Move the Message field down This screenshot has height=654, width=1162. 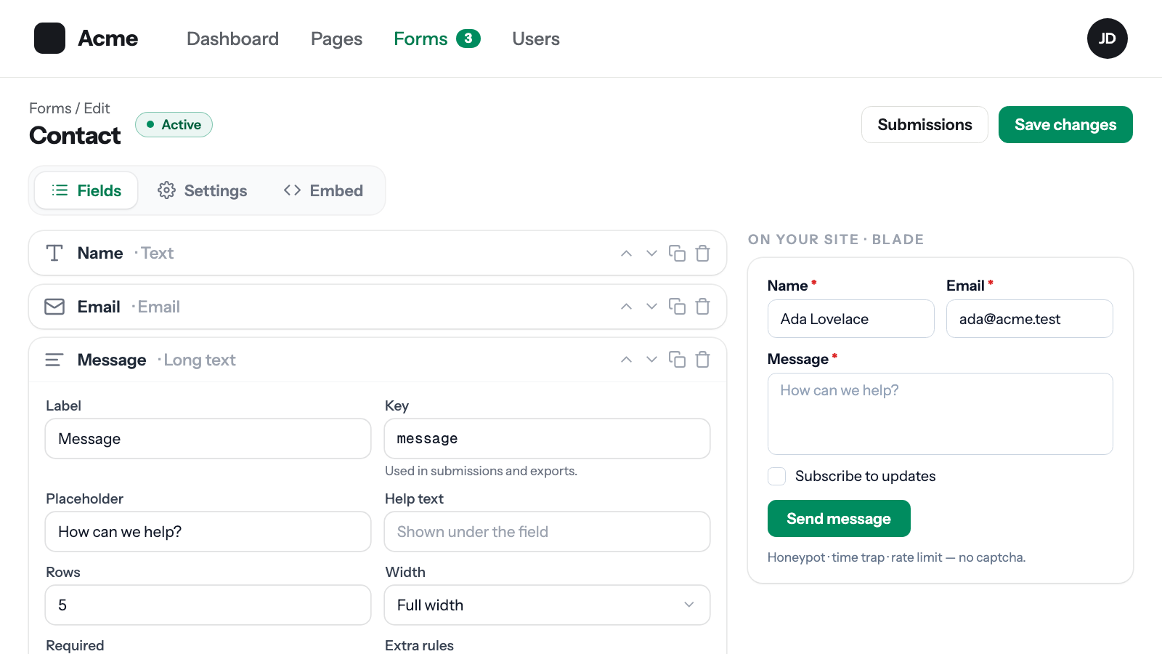(x=651, y=360)
